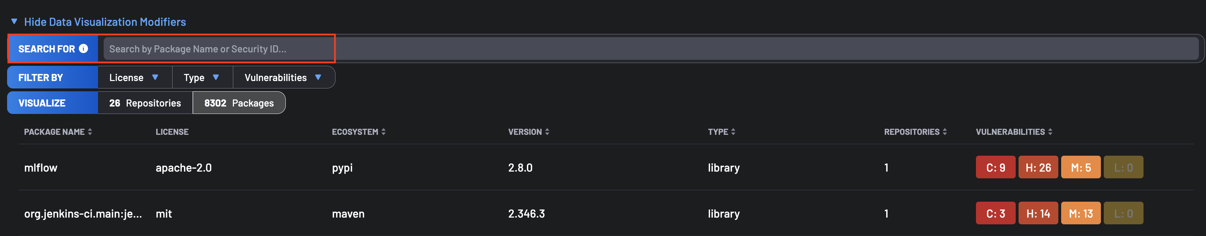The height and width of the screenshot is (236, 1206).
Task: Switch to 8302 Packages view
Action: coord(239,103)
